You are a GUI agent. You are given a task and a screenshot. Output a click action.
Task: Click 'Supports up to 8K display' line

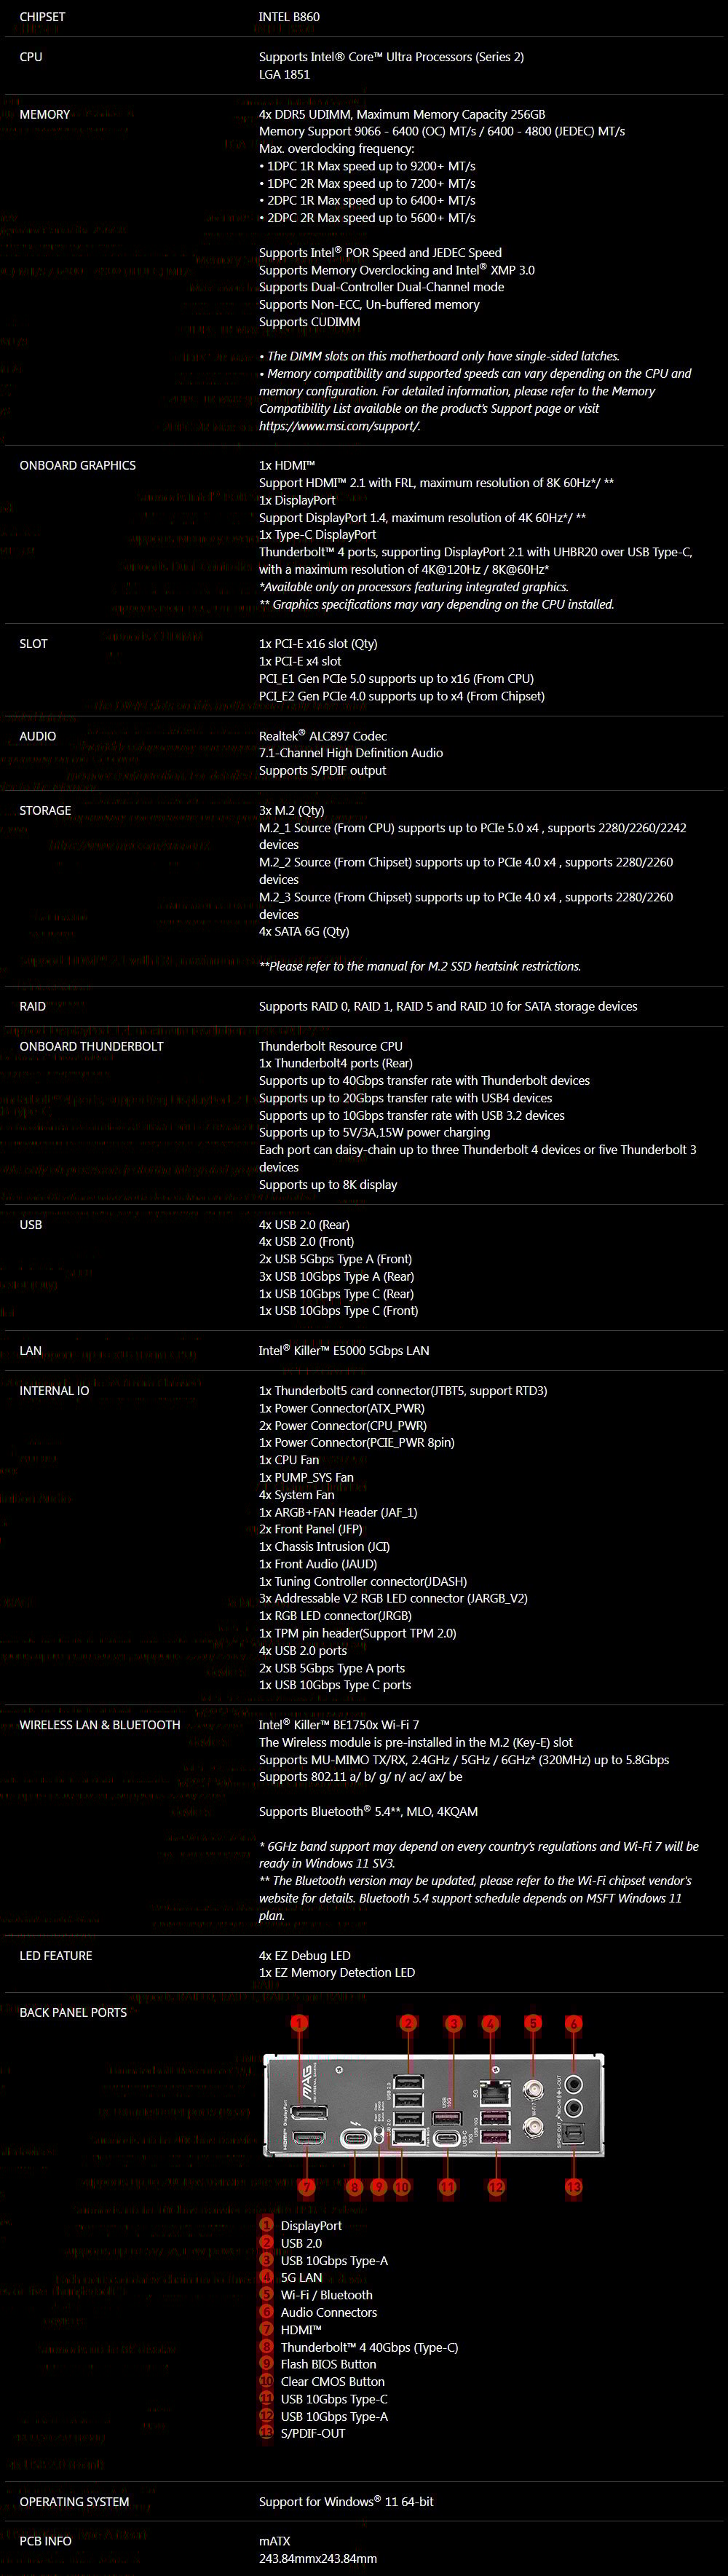[328, 1185]
